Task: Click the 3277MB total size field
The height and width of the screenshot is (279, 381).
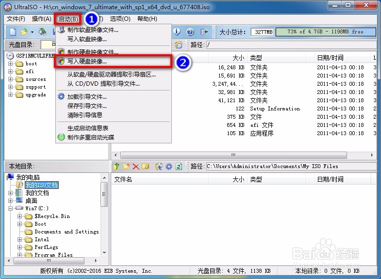Action: [262, 32]
